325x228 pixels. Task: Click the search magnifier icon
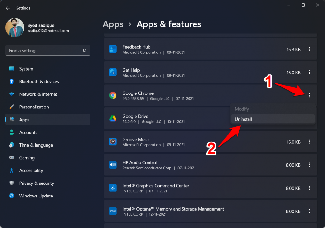[x=84, y=51]
